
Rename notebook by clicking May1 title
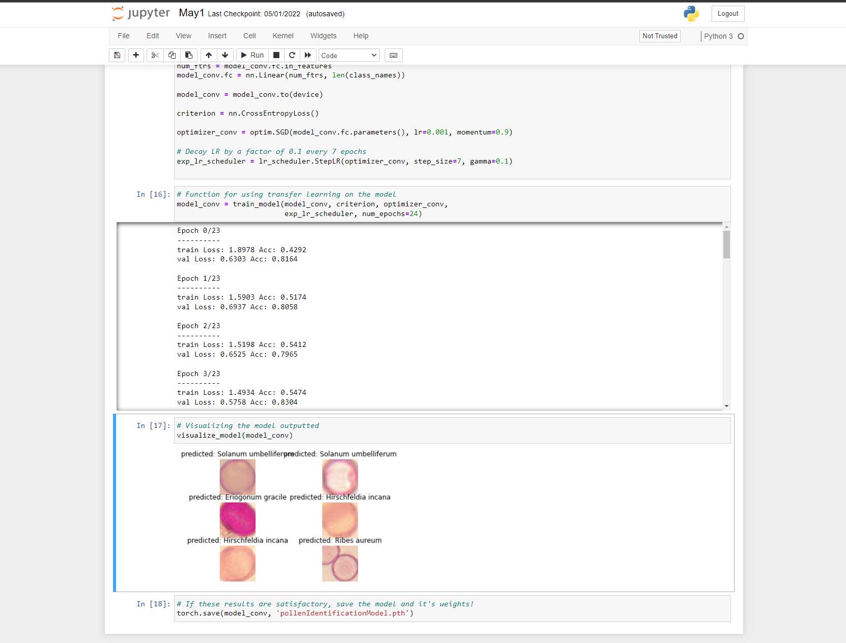tap(191, 13)
